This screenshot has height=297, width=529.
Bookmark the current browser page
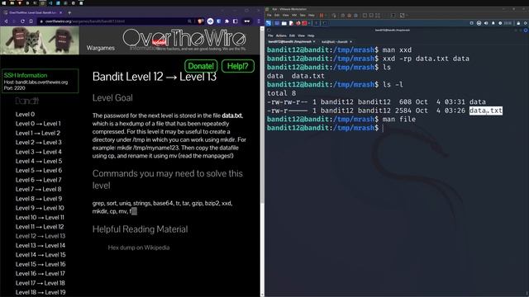point(31,21)
